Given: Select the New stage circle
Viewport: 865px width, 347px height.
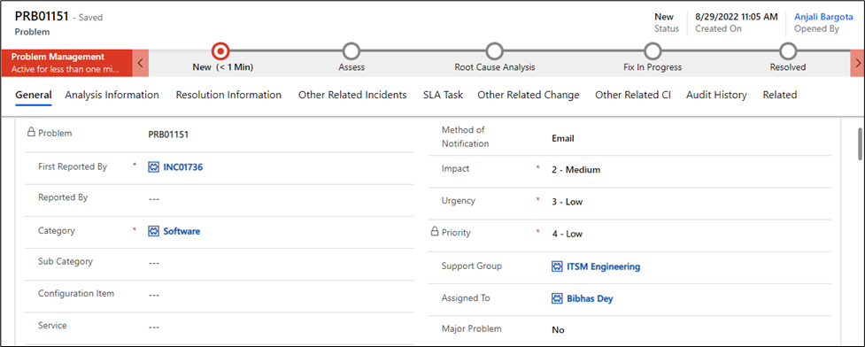Looking at the screenshot, I should [220, 51].
